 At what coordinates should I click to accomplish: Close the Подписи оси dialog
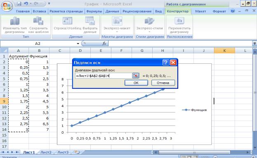pyautogui.click(x=173, y=63)
